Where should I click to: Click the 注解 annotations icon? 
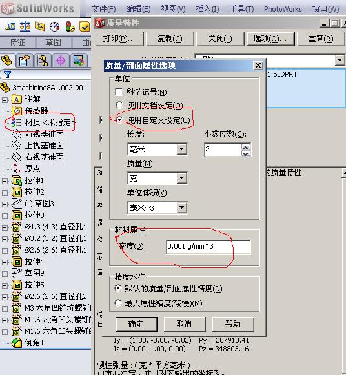17,99
